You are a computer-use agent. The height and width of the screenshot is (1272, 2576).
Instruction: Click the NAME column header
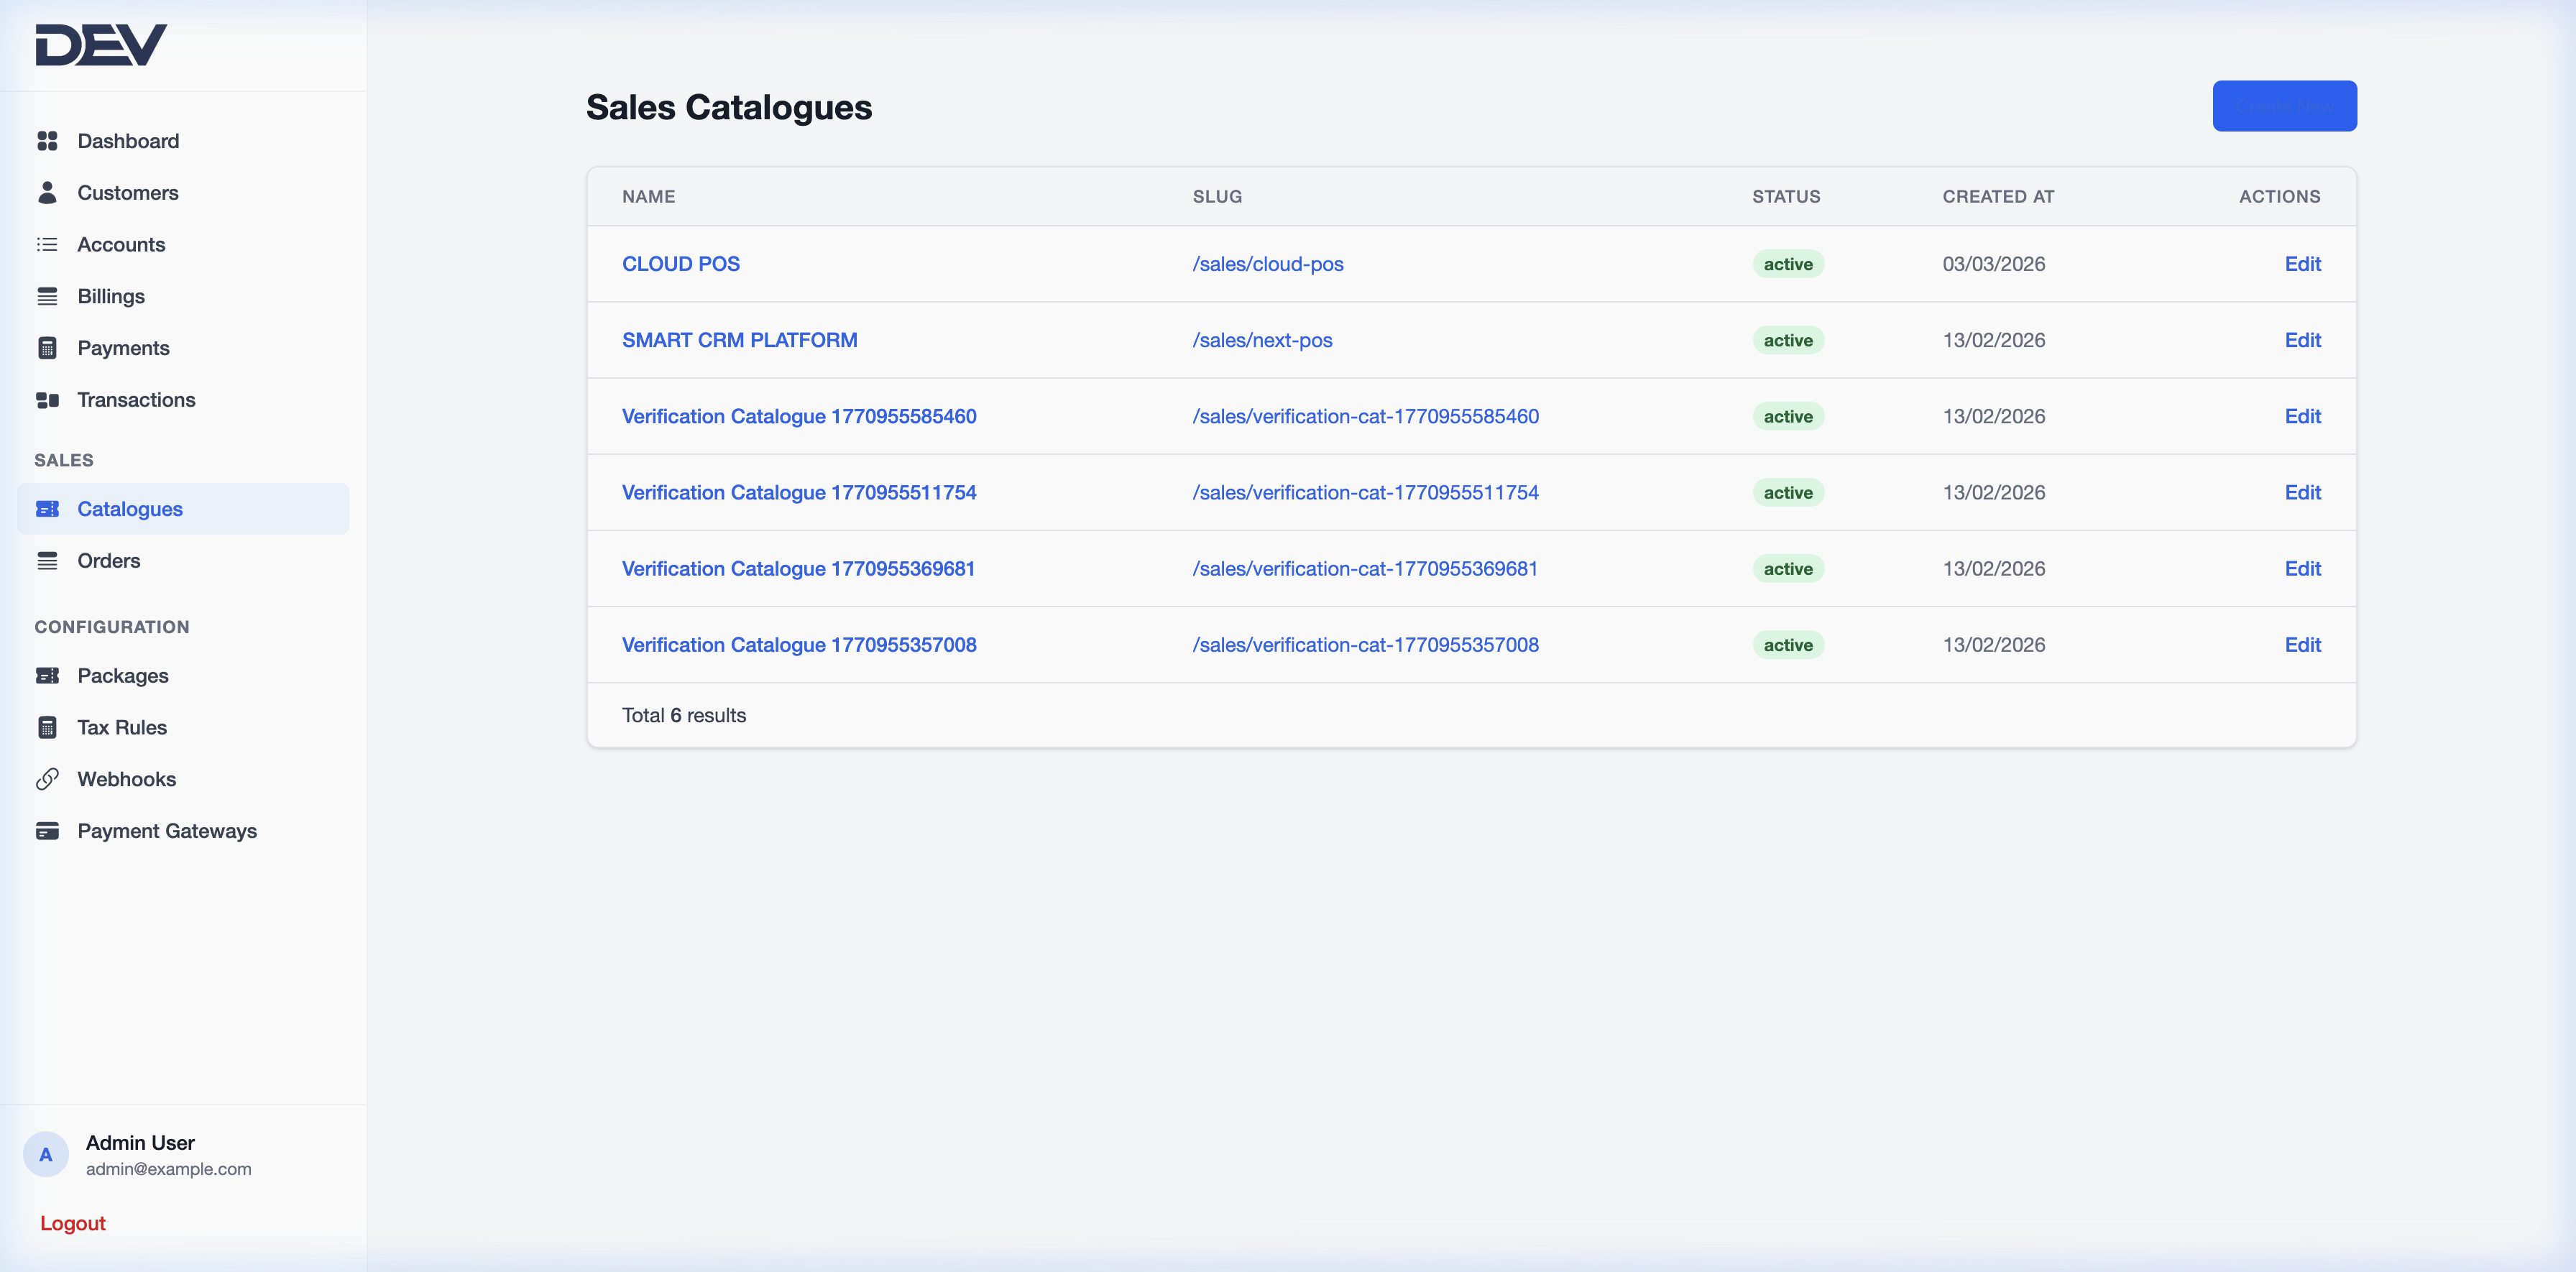(x=648, y=196)
